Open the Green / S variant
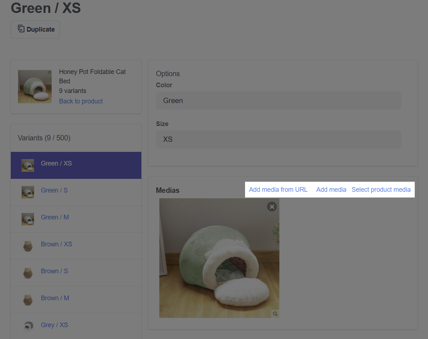428x339 pixels. tap(54, 190)
